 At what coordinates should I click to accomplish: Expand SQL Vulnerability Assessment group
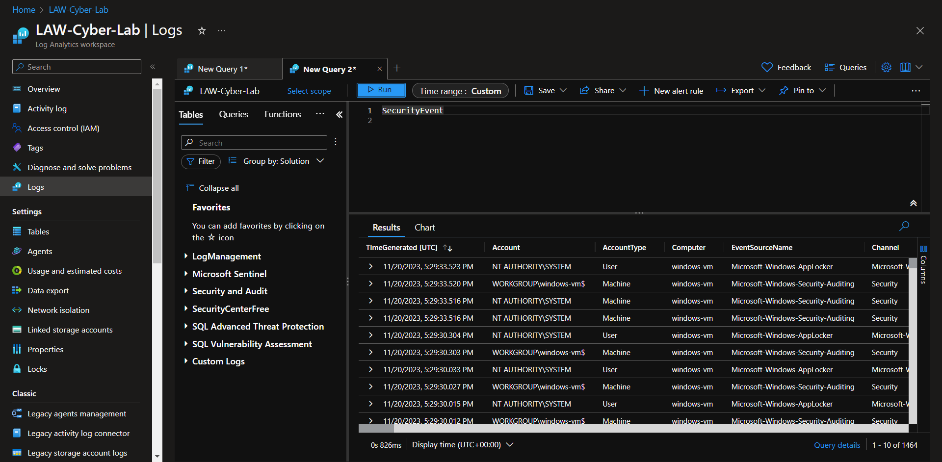[186, 344]
